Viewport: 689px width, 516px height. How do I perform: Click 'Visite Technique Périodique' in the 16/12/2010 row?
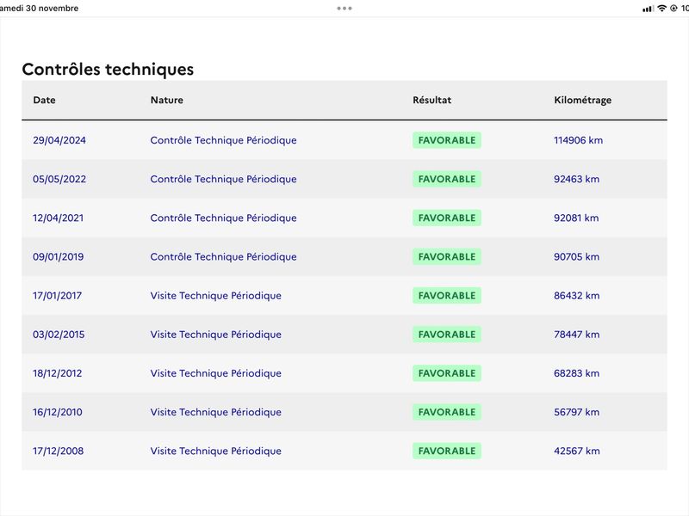click(x=216, y=412)
